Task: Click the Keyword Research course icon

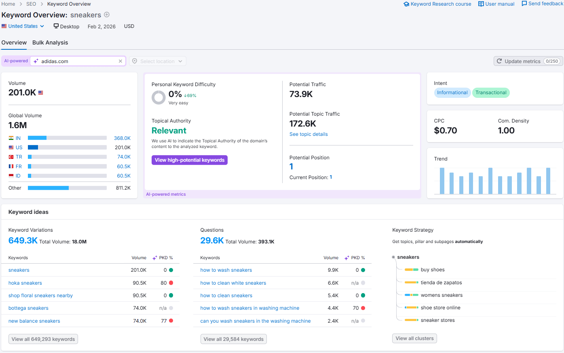Action: pyautogui.click(x=406, y=4)
